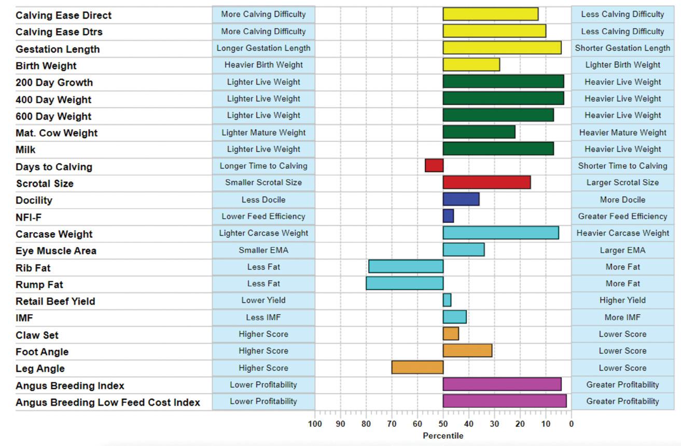Click the Angus Breeding Low Feed Cost Index label

108,402
